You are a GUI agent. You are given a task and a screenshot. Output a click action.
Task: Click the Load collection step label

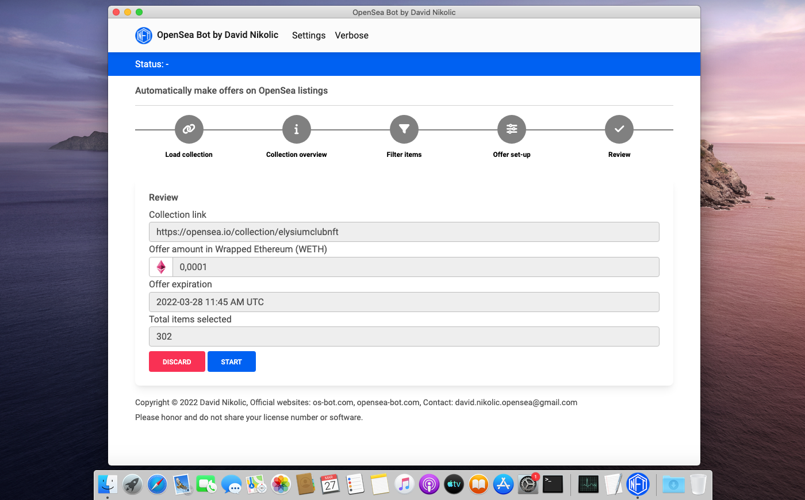[x=189, y=155]
